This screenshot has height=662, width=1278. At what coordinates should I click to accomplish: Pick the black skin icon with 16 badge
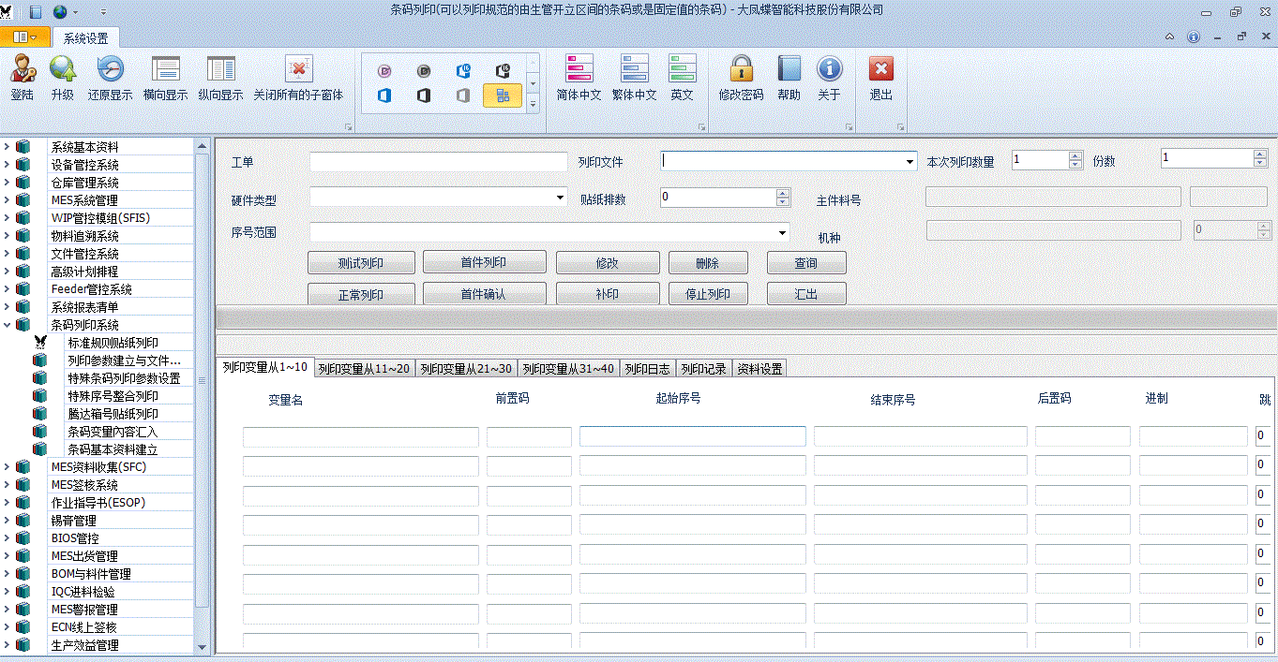502,71
